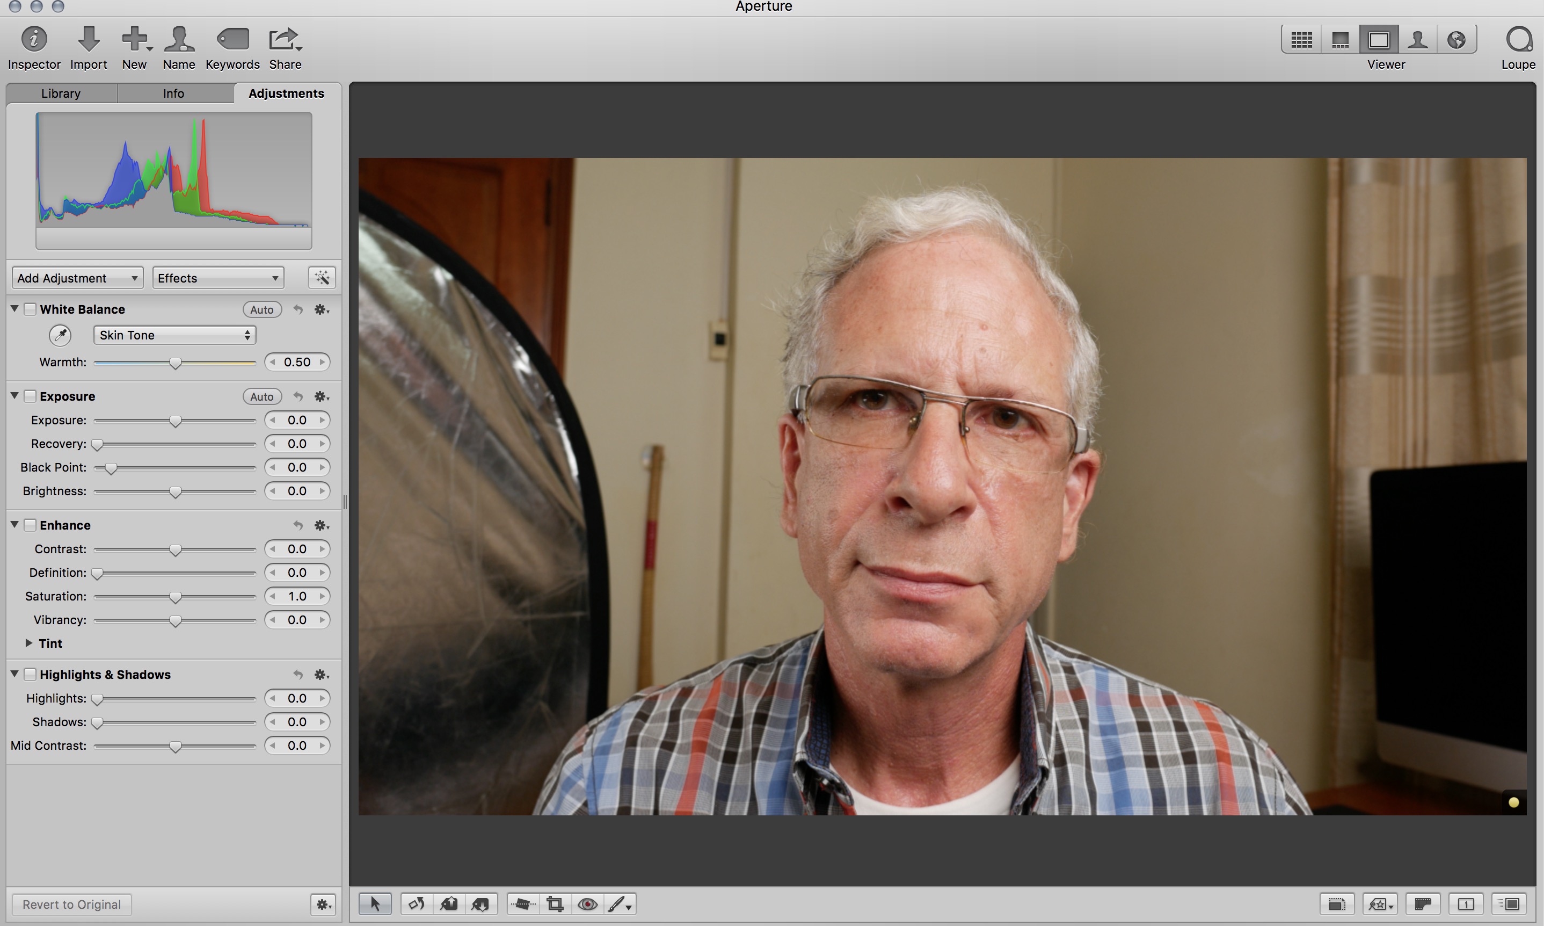
Task: Enable the Highlights & Shadows checkbox
Action: coord(30,674)
